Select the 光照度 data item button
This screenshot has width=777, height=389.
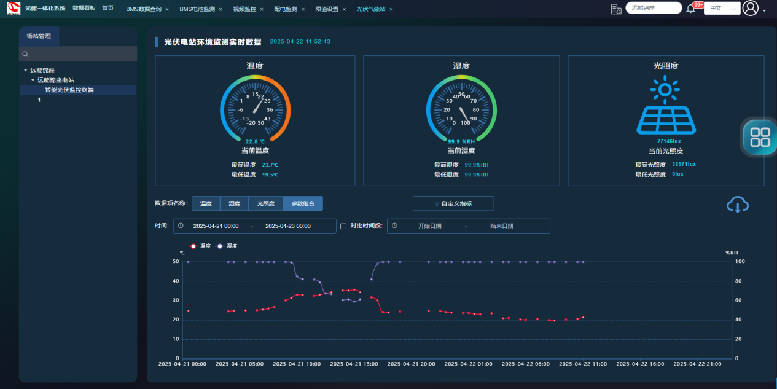[x=265, y=203]
